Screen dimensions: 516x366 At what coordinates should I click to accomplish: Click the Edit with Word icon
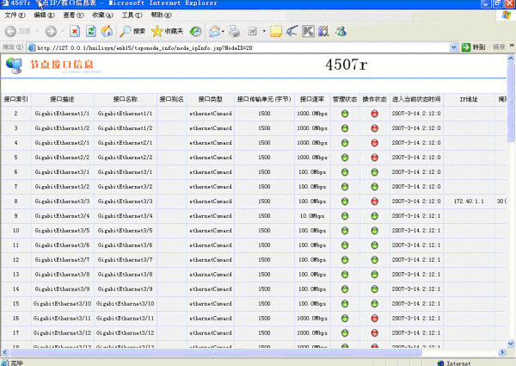tap(252, 31)
